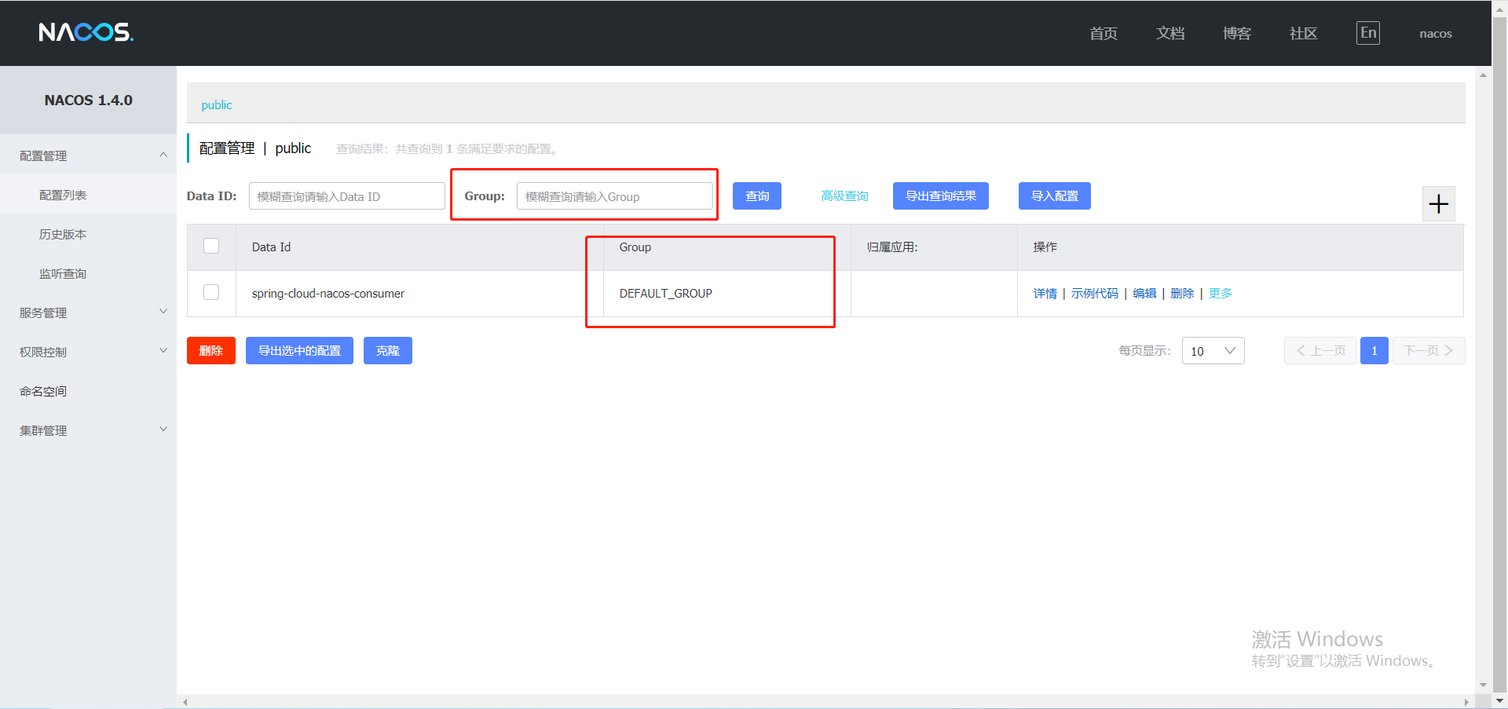Click the horizontal scrollbar right arrow
The width and height of the screenshot is (1508, 709).
1466,702
